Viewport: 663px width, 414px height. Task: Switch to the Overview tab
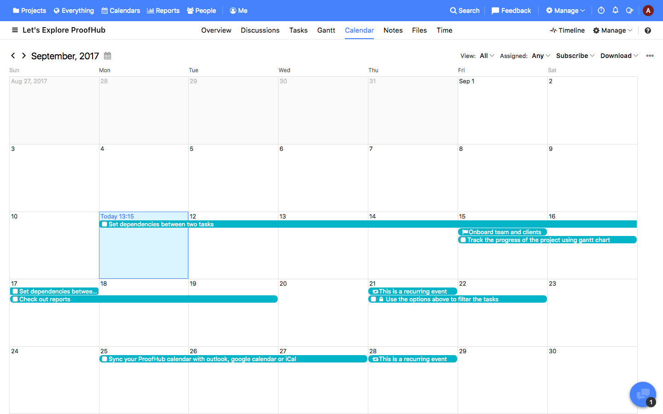(216, 30)
